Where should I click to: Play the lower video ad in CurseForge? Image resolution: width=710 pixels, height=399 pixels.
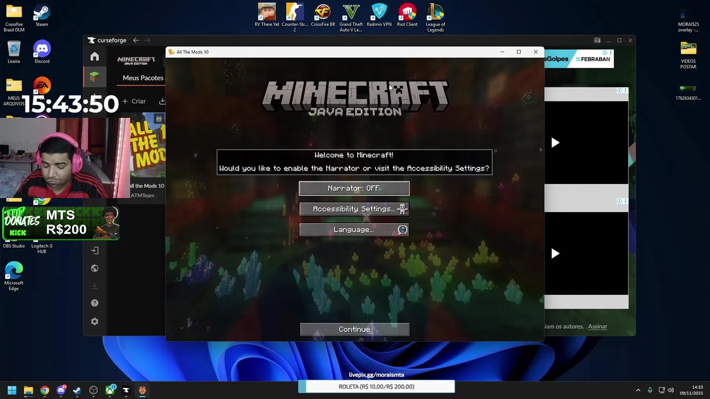coord(555,254)
